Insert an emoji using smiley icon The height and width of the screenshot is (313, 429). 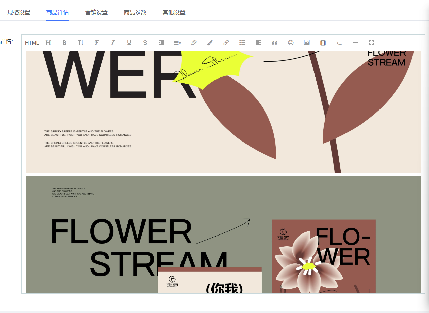coord(291,43)
